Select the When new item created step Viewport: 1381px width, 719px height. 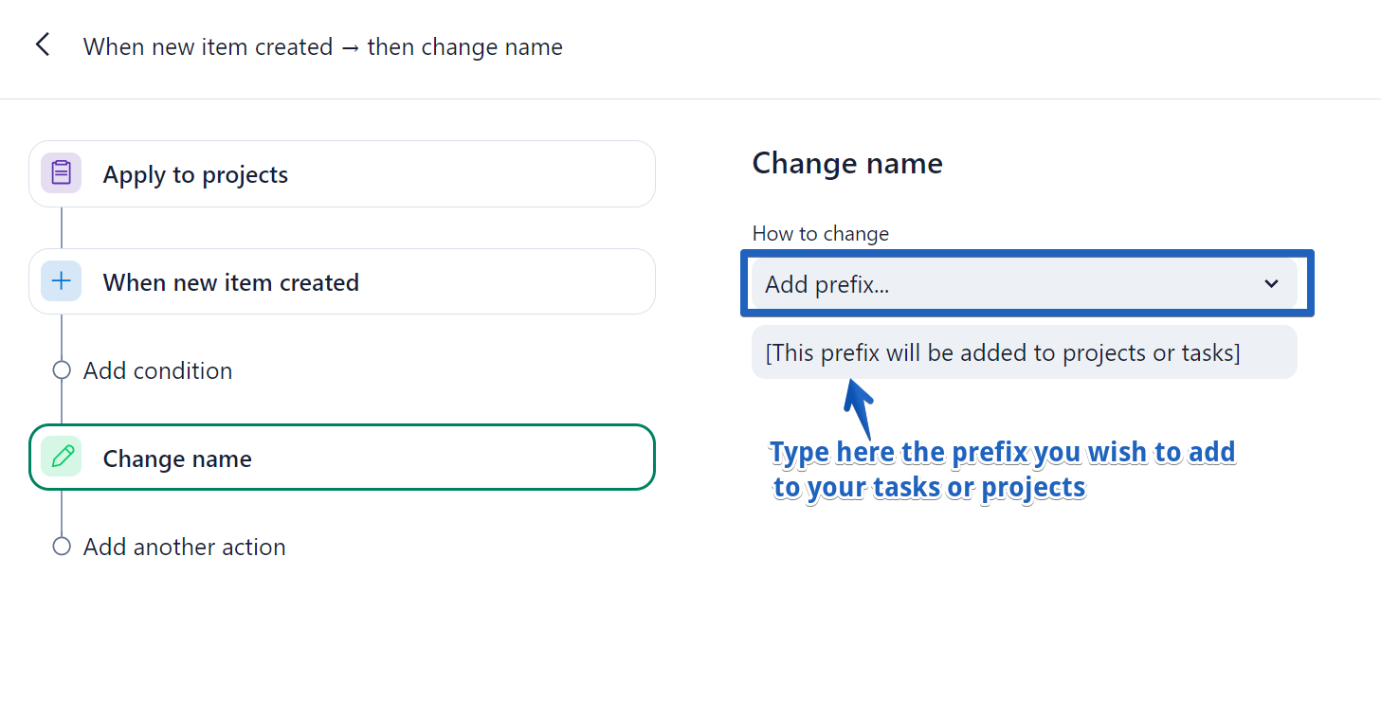(341, 282)
